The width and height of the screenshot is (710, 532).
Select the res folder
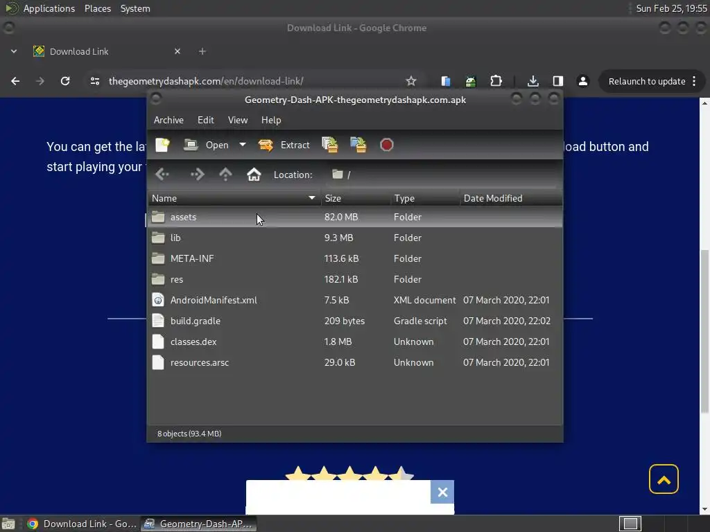coord(355,280)
